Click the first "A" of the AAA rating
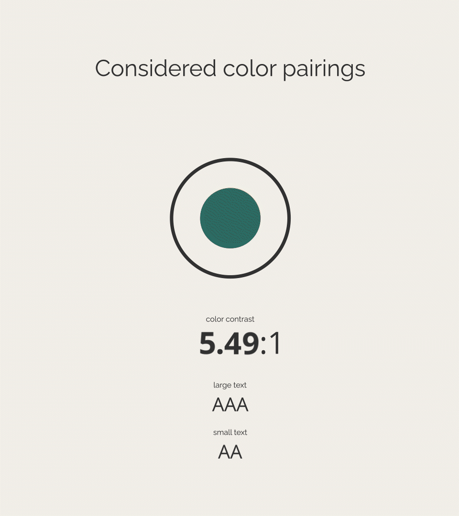The image size is (459, 516). [x=219, y=405]
